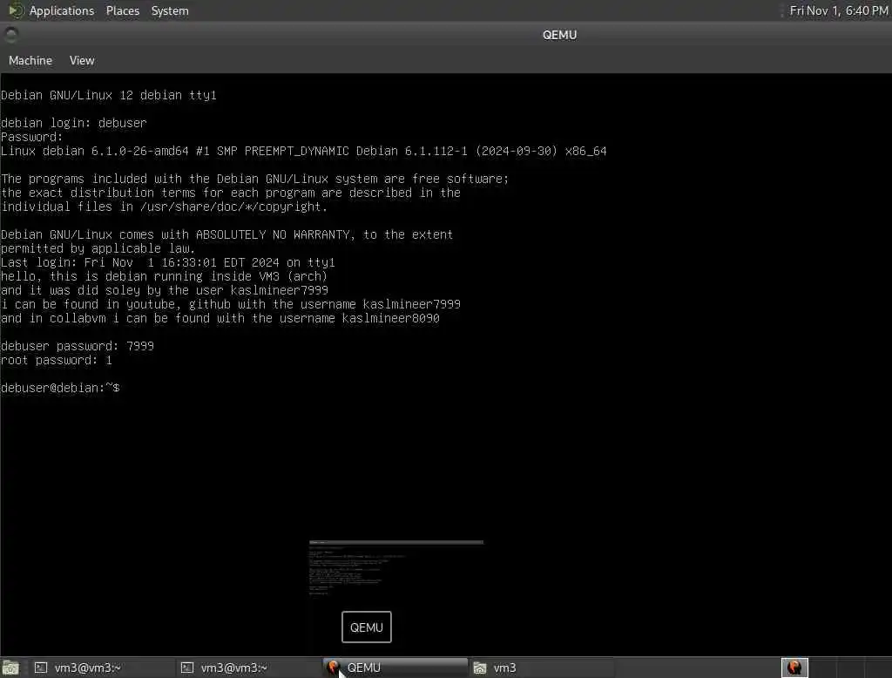Open the vm3 file manager taskbar button

coord(542,668)
